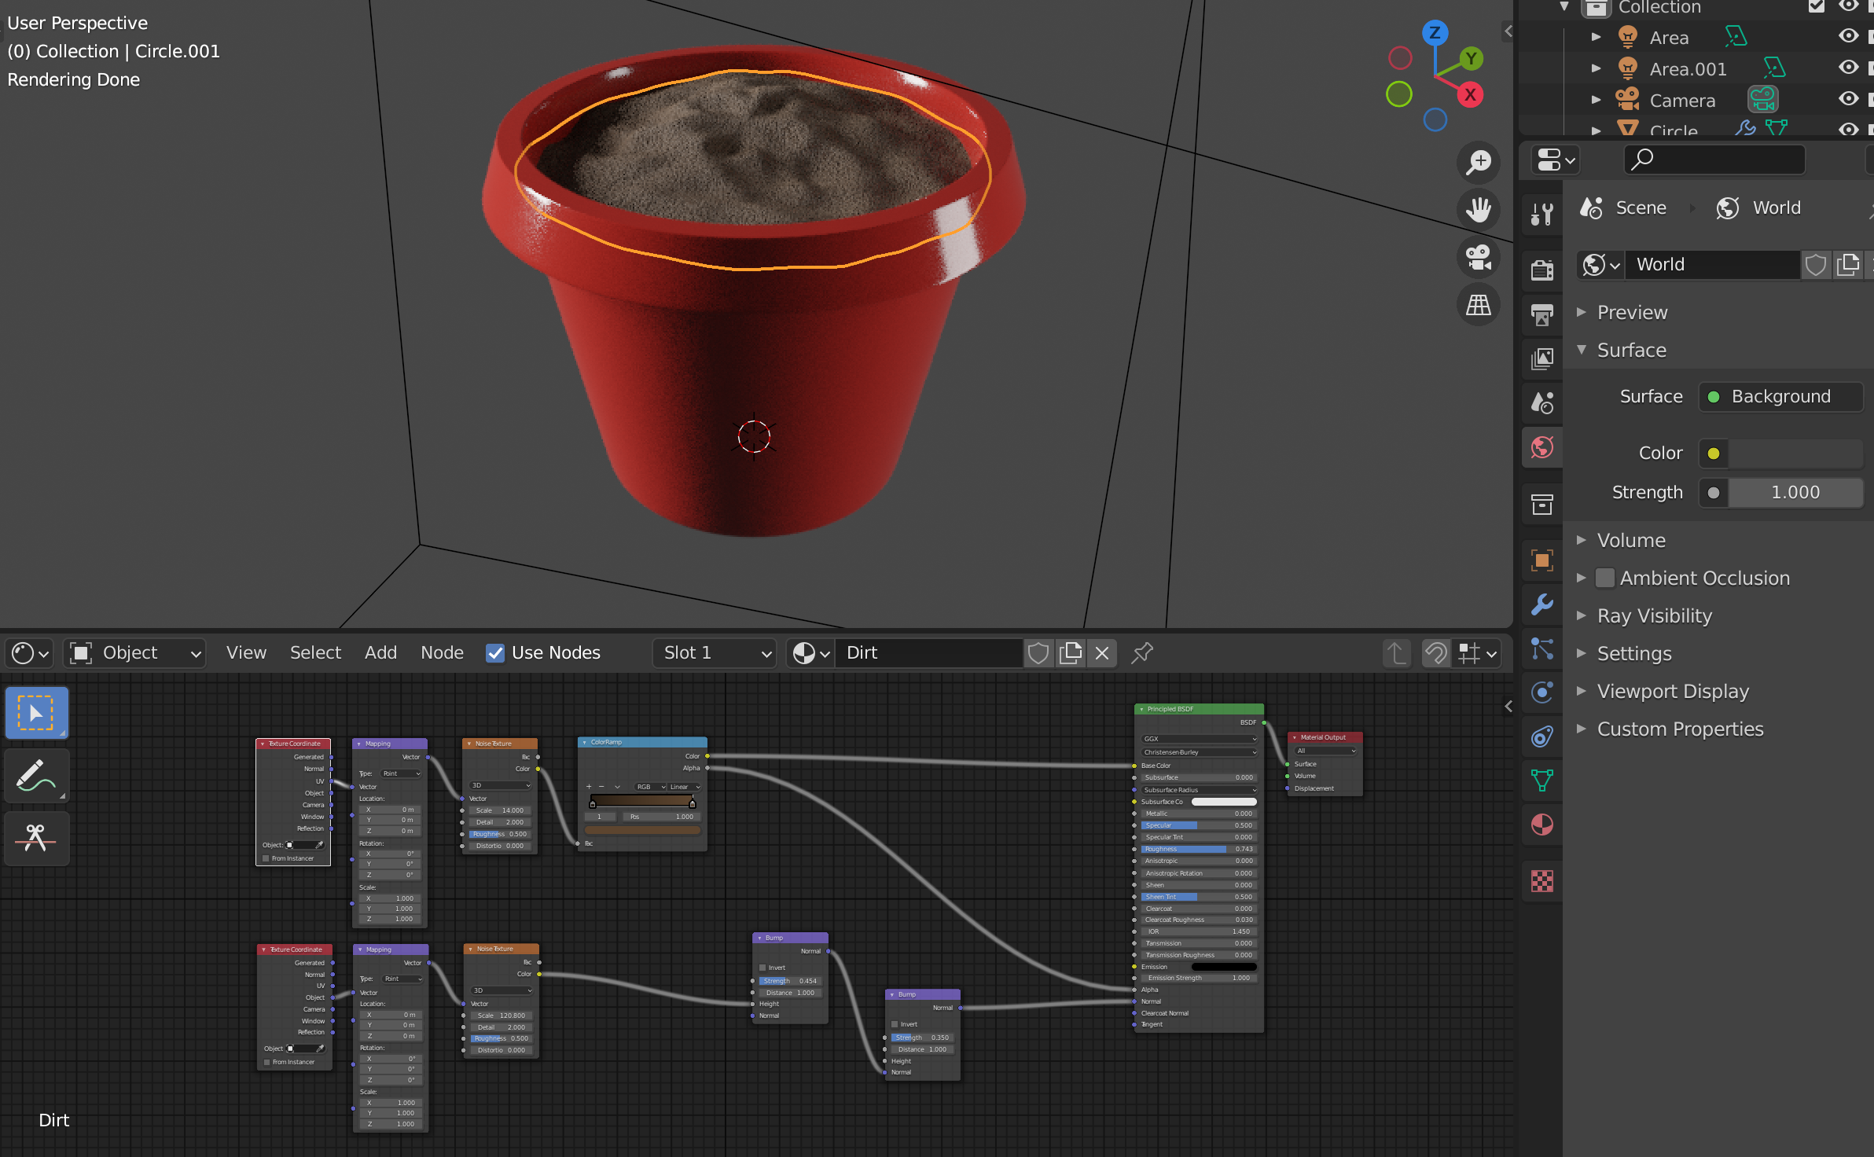
Task: Open the Modifiers wrench tab icon
Action: (x=1542, y=604)
